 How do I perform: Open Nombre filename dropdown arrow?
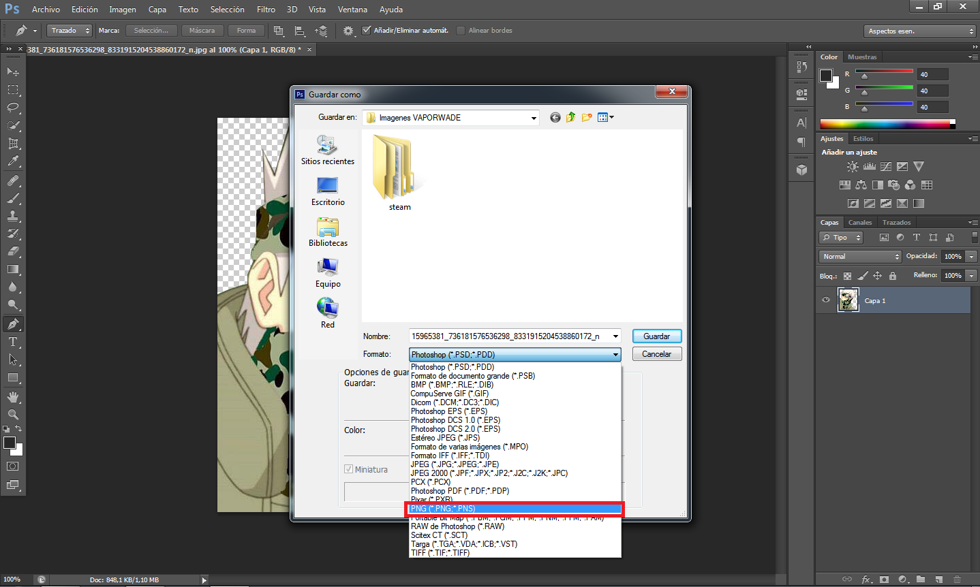click(x=616, y=336)
